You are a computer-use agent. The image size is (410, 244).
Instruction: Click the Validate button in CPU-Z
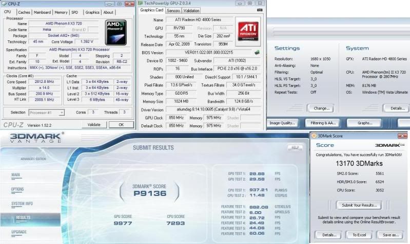click(x=94, y=124)
